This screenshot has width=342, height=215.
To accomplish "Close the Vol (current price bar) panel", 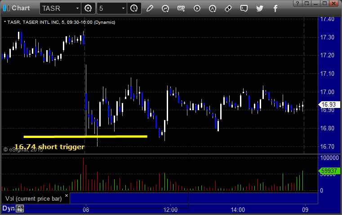I will tap(67, 195).
